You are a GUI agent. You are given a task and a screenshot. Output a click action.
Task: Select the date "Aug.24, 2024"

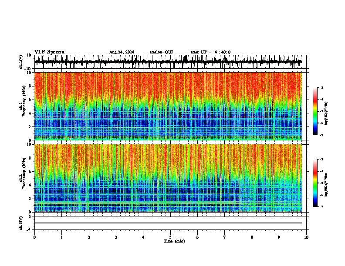coord(122,52)
